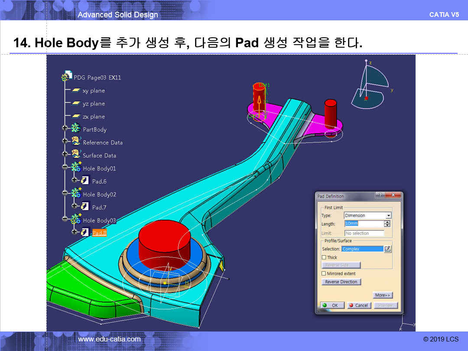This screenshot has width=468, height=351.
Task: Click the More>> button
Action: pos(383,295)
